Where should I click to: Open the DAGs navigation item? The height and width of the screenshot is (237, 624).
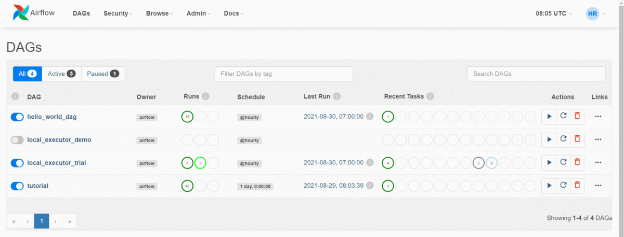(81, 13)
